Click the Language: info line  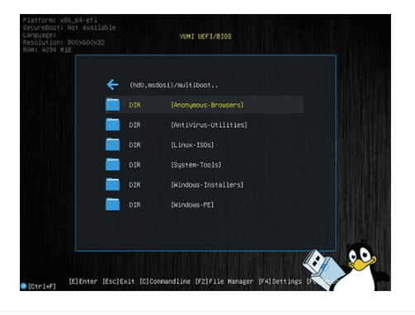[40, 35]
